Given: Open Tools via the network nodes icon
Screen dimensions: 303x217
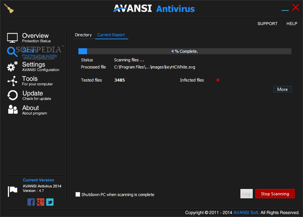Looking at the screenshot, I should 12,81.
